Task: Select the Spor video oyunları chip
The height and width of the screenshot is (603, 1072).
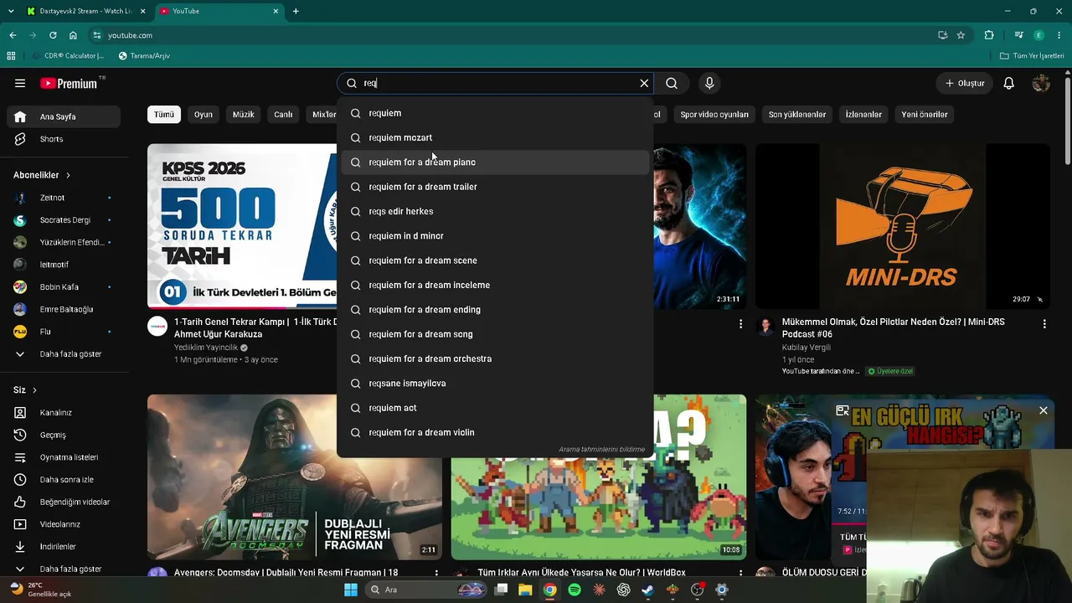Action: [x=714, y=115]
